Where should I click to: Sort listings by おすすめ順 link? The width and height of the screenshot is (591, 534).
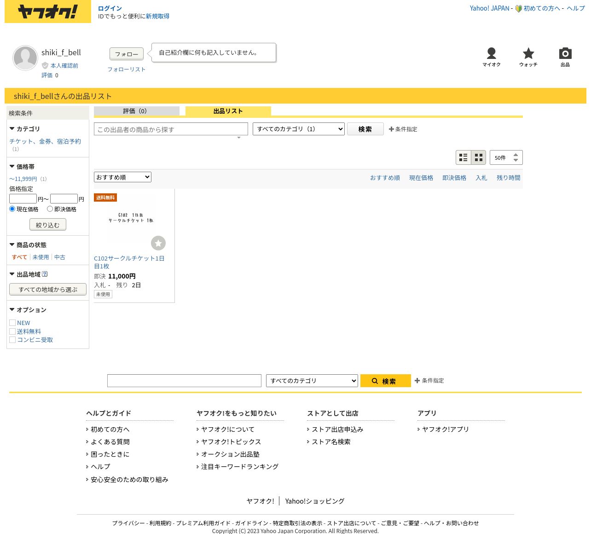(385, 178)
